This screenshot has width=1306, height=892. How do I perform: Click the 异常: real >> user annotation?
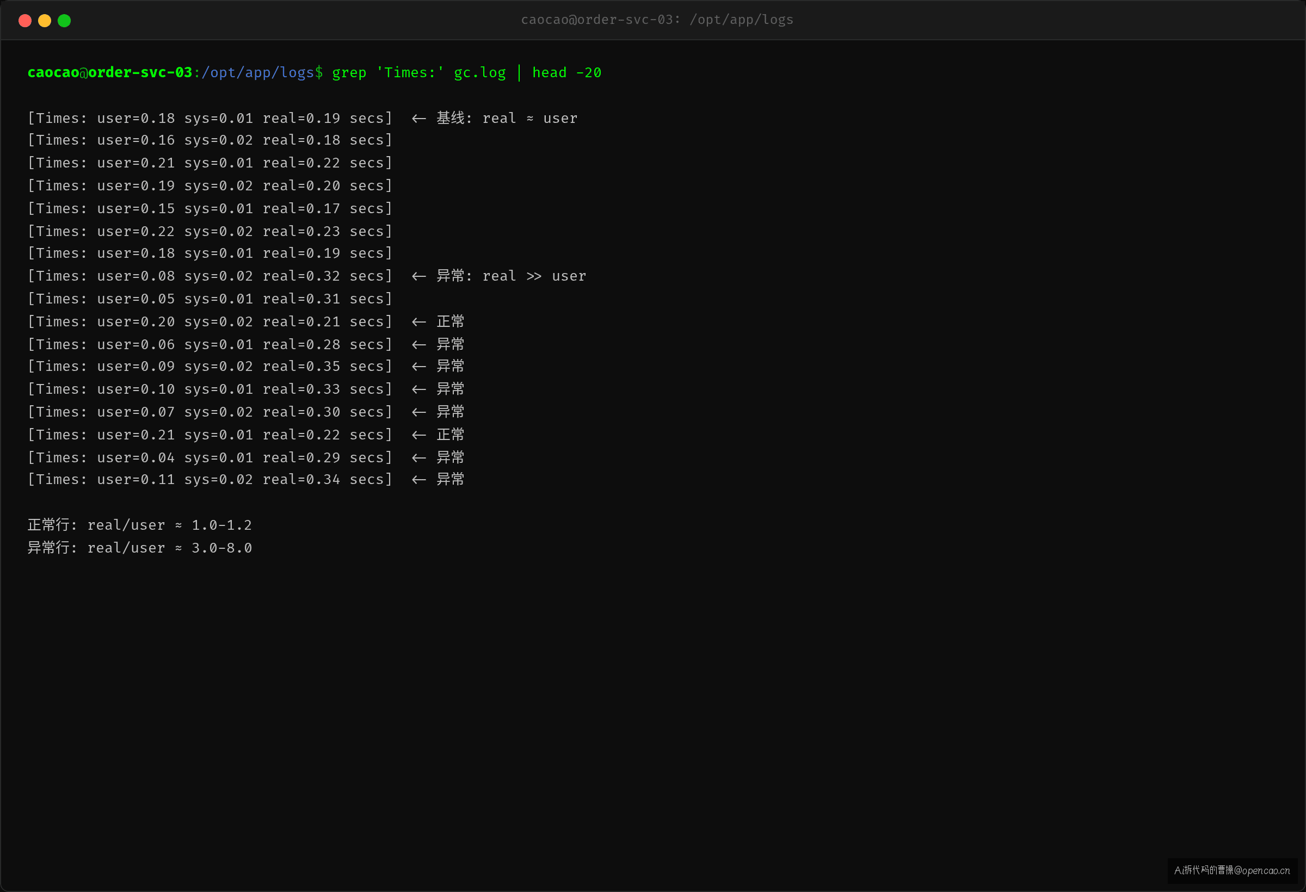pyautogui.click(x=511, y=276)
